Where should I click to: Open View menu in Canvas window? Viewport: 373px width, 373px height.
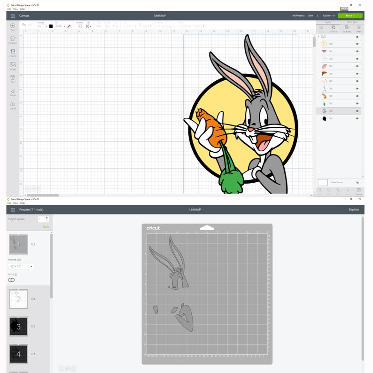16,9
